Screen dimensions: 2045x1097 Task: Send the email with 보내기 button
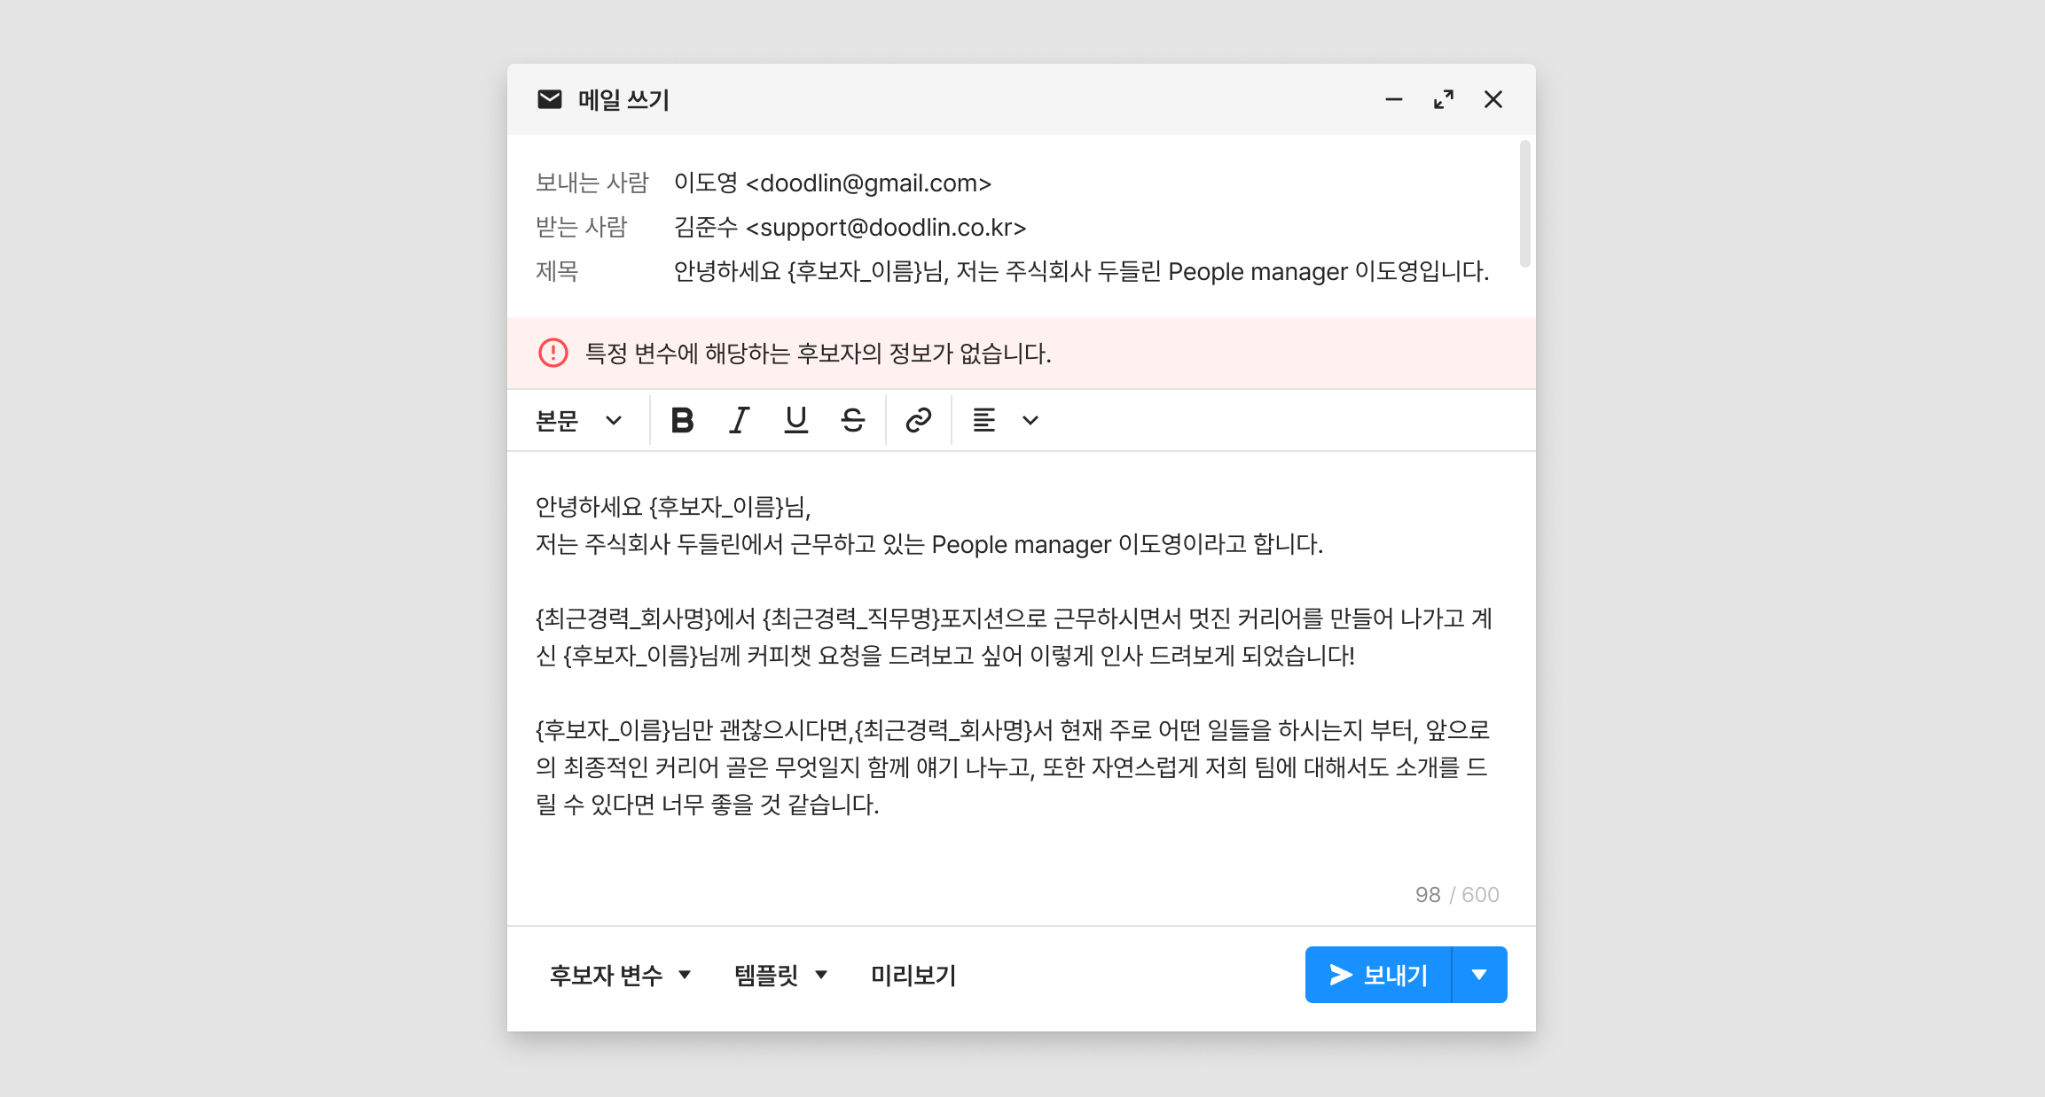[1378, 975]
